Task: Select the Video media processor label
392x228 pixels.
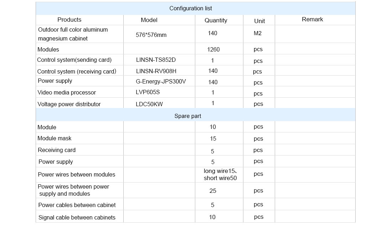Action: tap(67, 92)
